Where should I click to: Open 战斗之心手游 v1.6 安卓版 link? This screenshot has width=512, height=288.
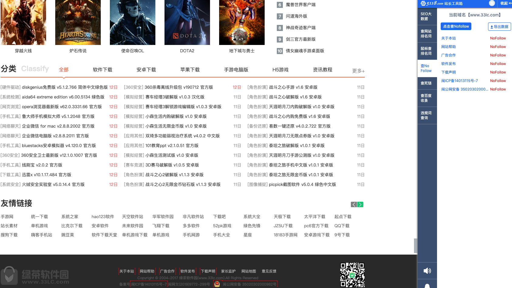[293, 87]
